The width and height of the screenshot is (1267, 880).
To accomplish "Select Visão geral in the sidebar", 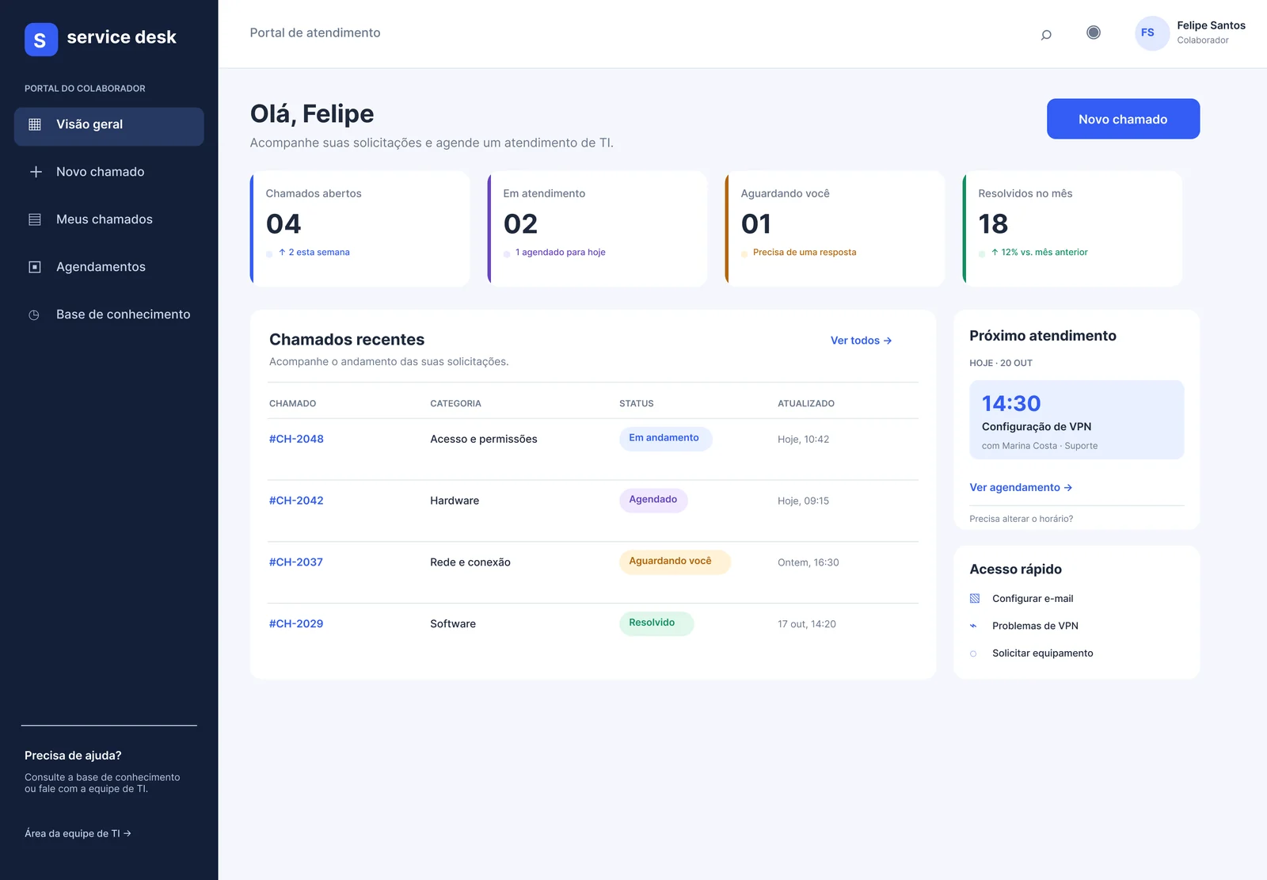I will pyautogui.click(x=108, y=127).
